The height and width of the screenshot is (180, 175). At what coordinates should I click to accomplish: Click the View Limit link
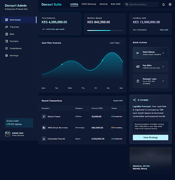tap(164, 30)
